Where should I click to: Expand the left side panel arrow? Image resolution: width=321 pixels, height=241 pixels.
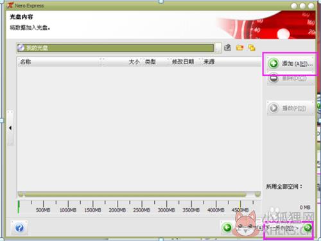pyautogui.click(x=10, y=128)
